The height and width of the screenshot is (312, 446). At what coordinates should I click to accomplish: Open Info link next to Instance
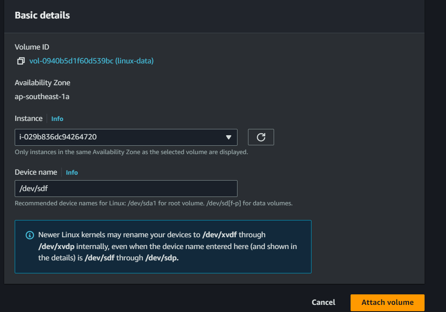click(57, 119)
